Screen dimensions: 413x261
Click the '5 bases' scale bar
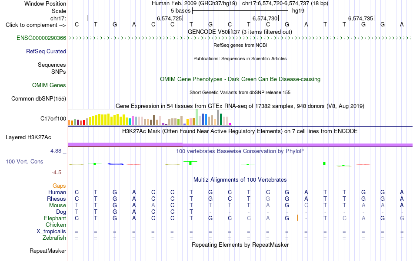(x=240, y=11)
